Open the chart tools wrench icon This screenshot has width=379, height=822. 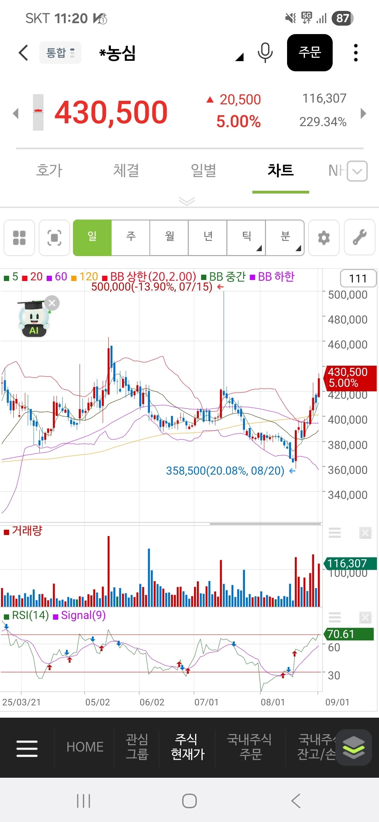(x=360, y=238)
